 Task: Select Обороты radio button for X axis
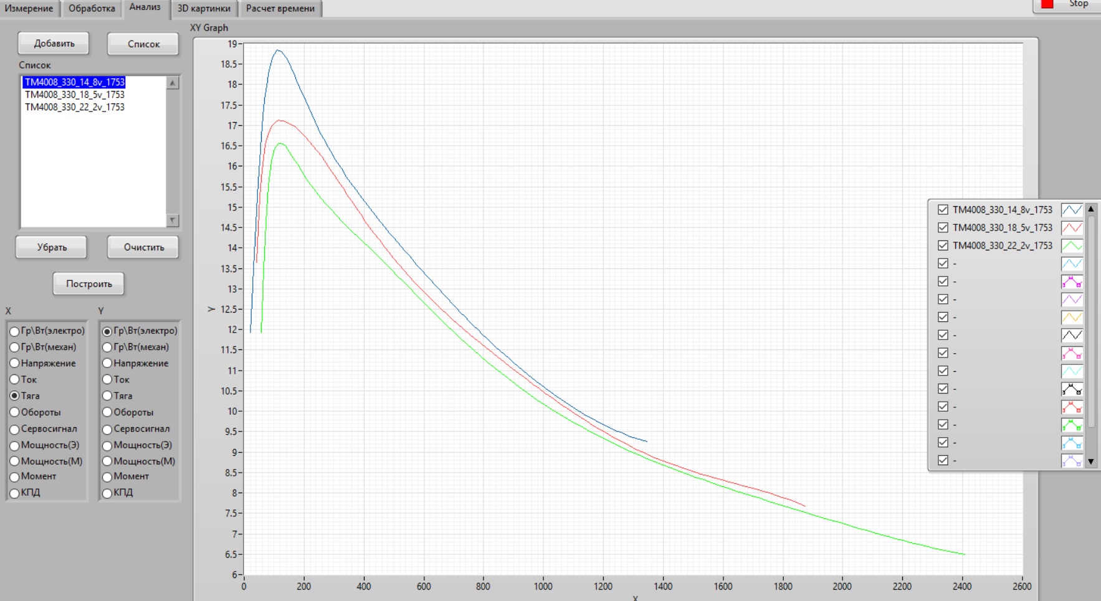pos(14,412)
